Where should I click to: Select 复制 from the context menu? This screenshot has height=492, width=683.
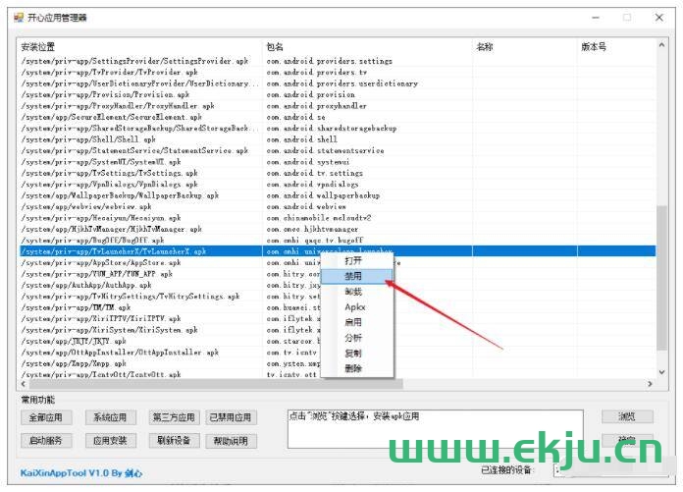coord(353,353)
